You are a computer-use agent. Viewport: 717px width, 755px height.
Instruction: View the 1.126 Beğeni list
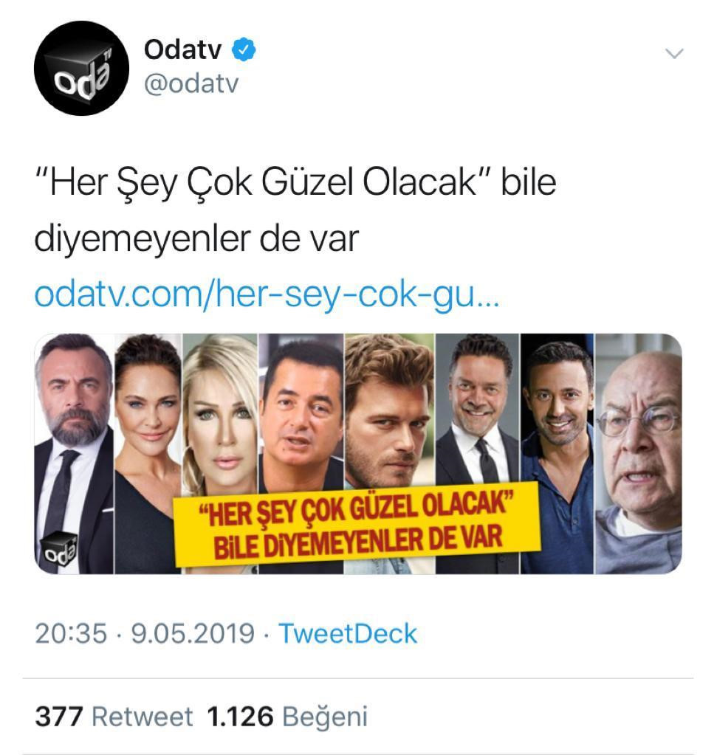(287, 717)
